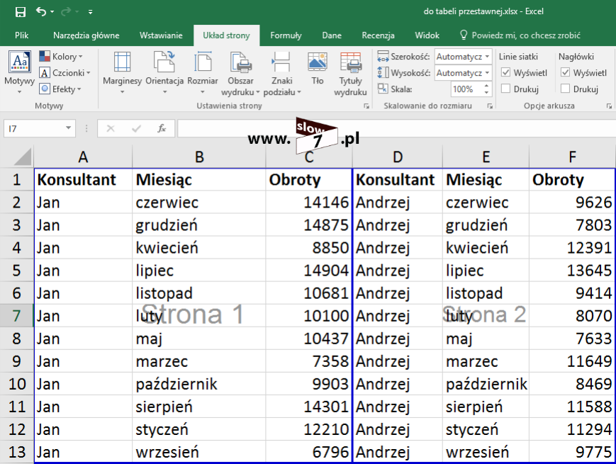Image resolution: width=616 pixels, height=464 pixels.
Task: Select column B header
Action: 199,157
